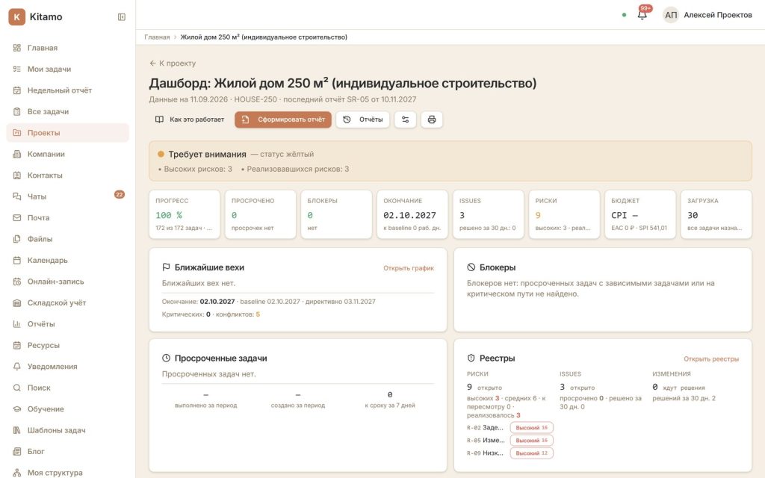Open the Бюджет CPI card

[x=640, y=214]
